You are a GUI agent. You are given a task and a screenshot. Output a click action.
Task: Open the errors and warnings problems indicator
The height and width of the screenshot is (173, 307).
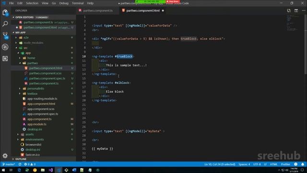click(x=30, y=164)
